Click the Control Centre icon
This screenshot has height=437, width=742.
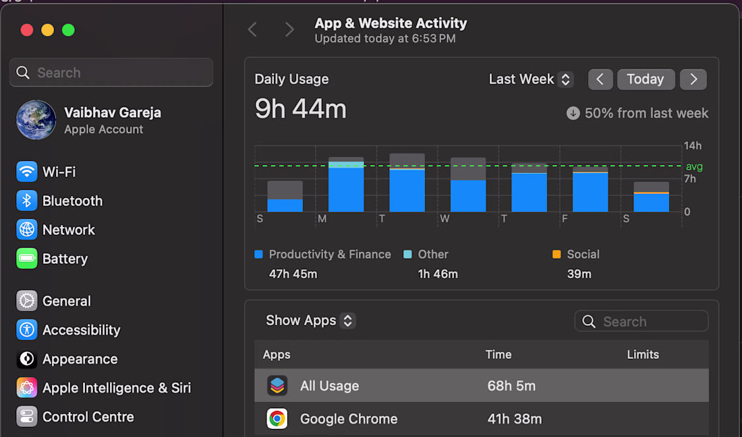[x=27, y=417]
